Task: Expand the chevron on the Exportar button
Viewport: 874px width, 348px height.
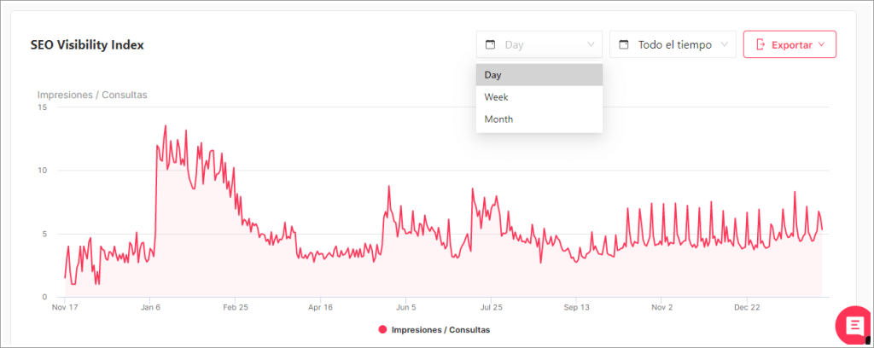Action: [x=821, y=44]
